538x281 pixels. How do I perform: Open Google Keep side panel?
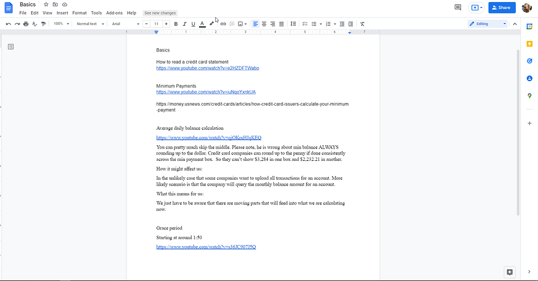click(x=529, y=44)
